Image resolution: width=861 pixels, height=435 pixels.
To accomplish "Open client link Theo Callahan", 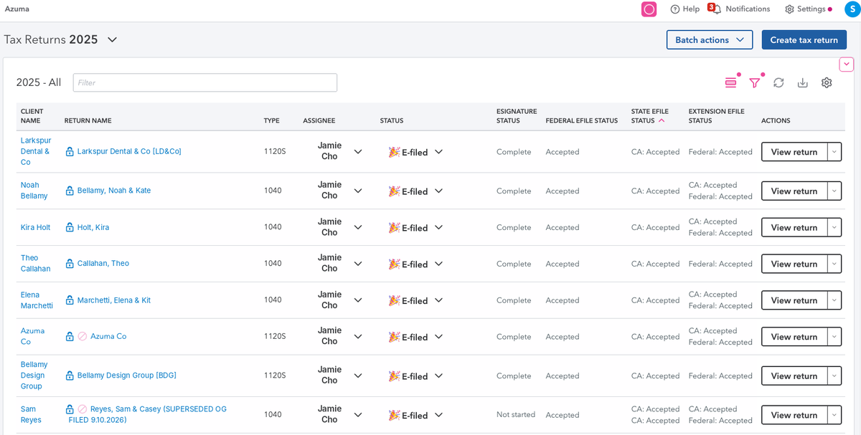I will [x=36, y=264].
